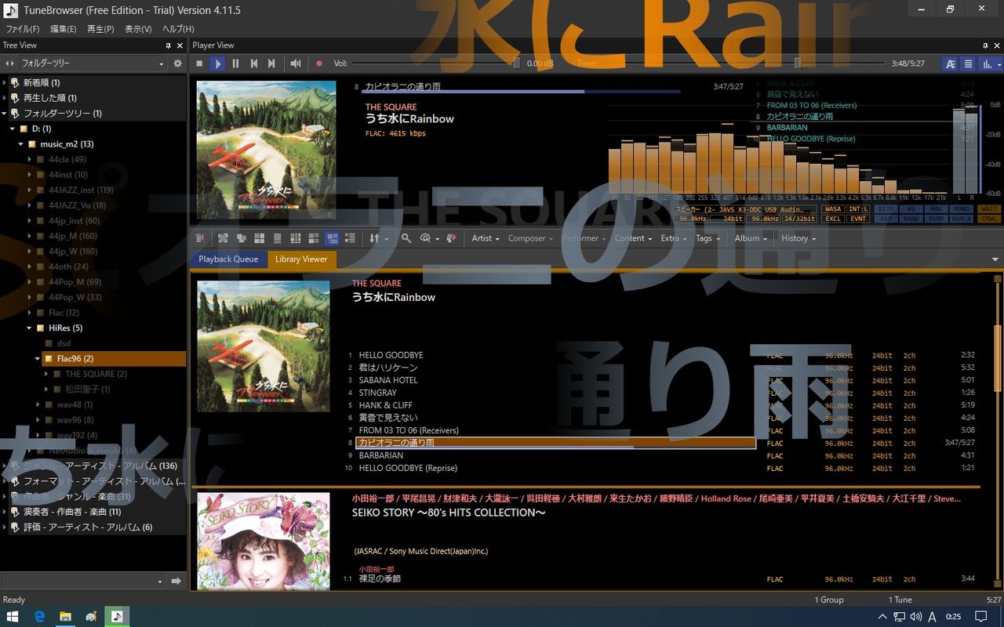Click the SEIKO STORY album cover thumbnail
Image resolution: width=1004 pixels, height=627 pixels.
[x=264, y=541]
